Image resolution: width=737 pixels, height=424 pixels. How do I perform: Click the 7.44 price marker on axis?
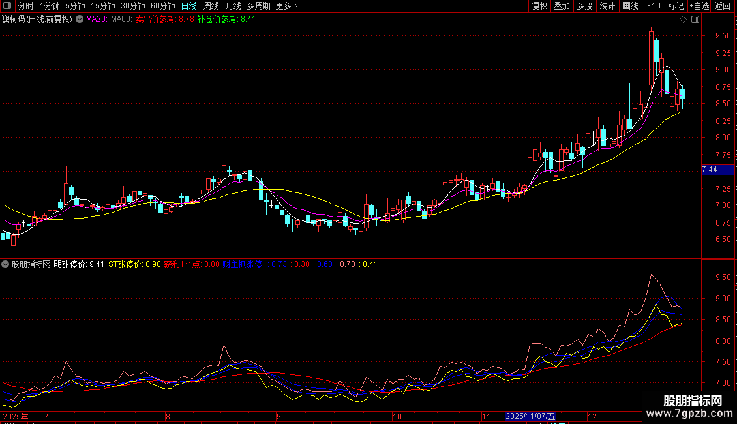coord(717,170)
